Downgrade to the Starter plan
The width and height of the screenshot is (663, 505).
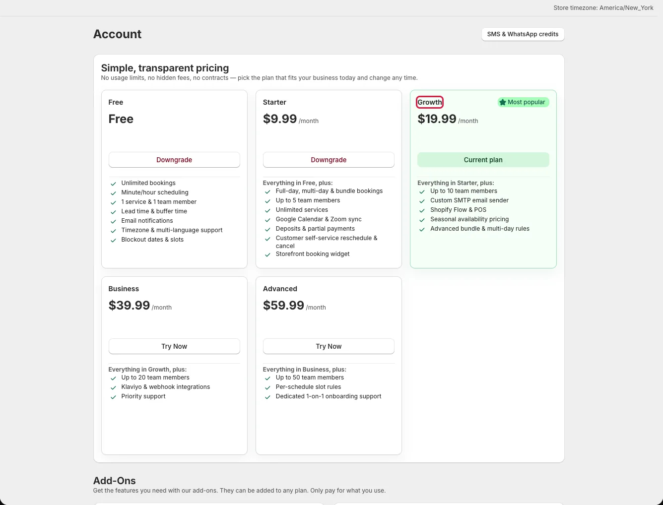329,160
